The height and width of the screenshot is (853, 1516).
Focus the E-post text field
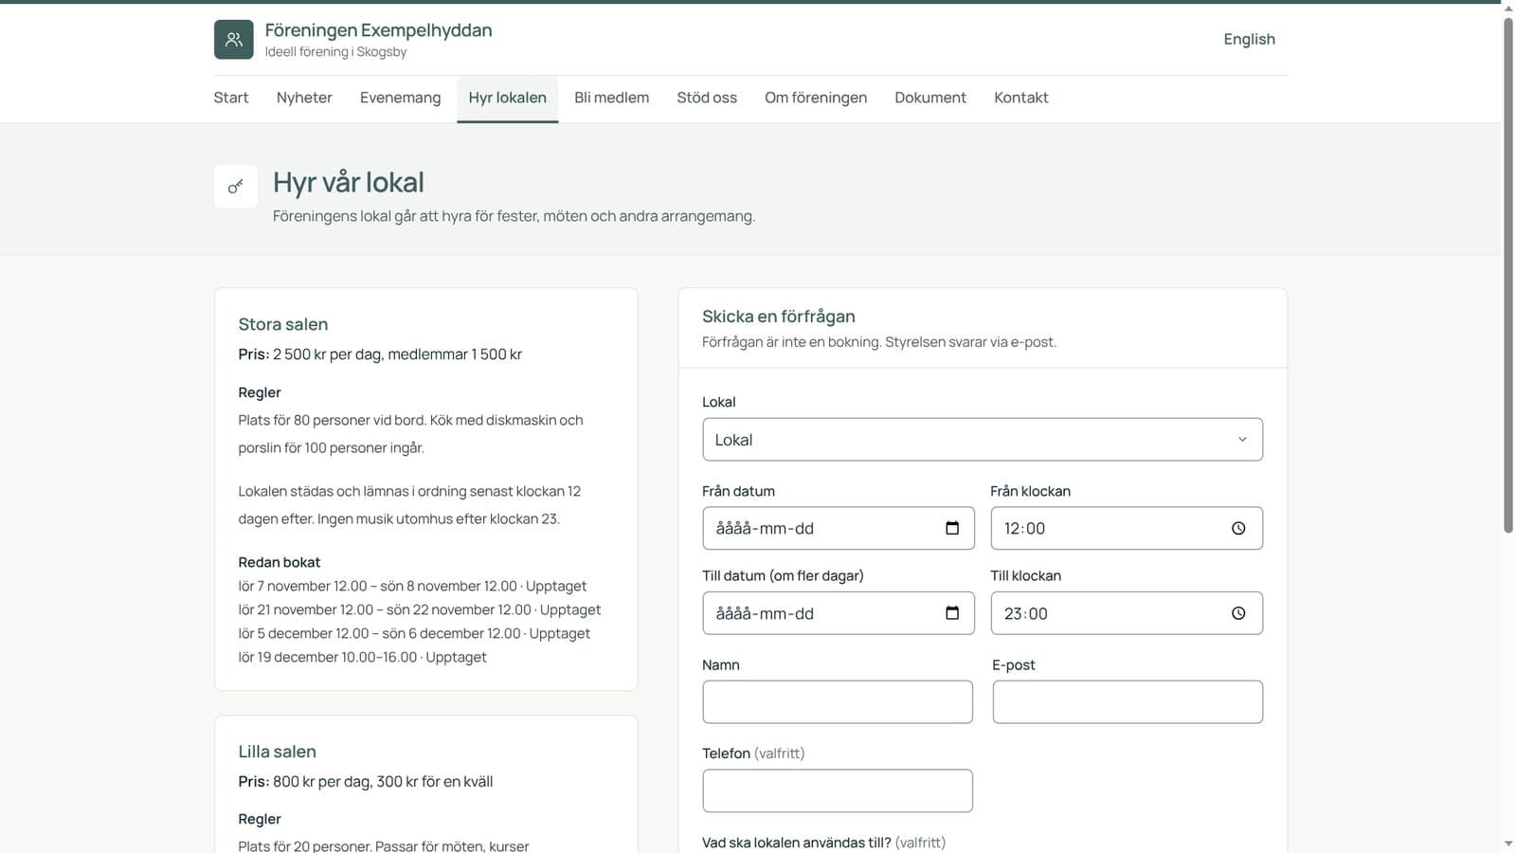tap(1128, 702)
